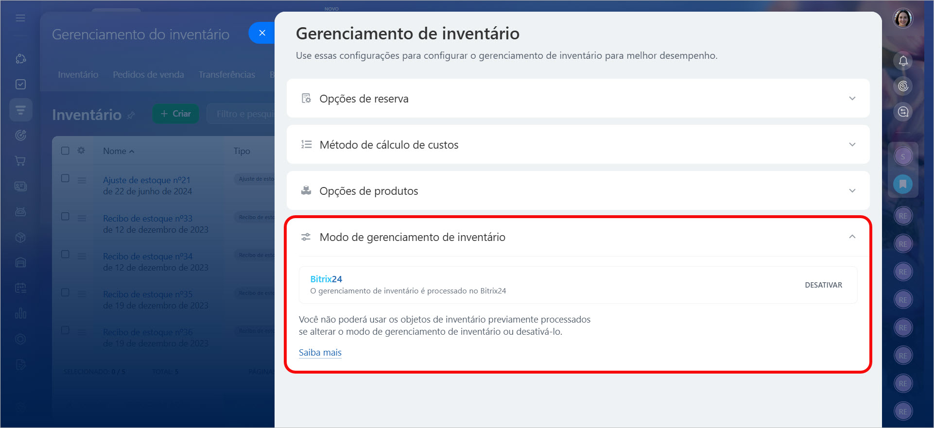934x428 pixels.
Task: Click the pin icon beside Inventário title
Action: pyautogui.click(x=131, y=116)
